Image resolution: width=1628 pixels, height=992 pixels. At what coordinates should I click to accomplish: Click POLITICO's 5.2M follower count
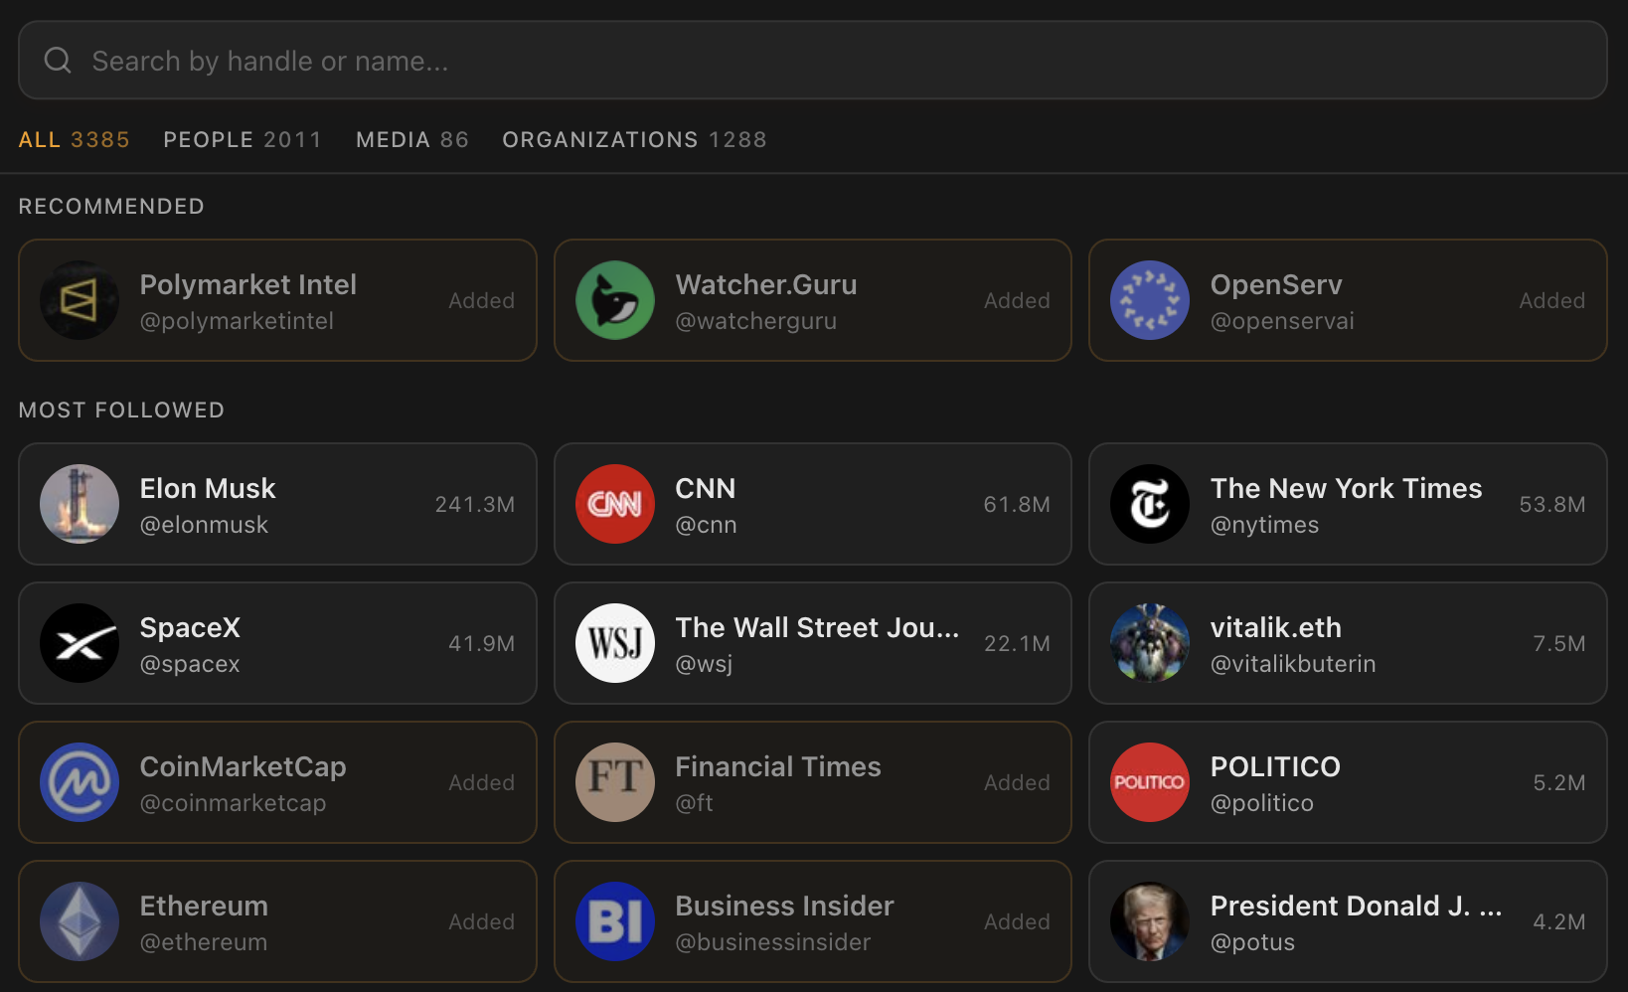point(1559,782)
